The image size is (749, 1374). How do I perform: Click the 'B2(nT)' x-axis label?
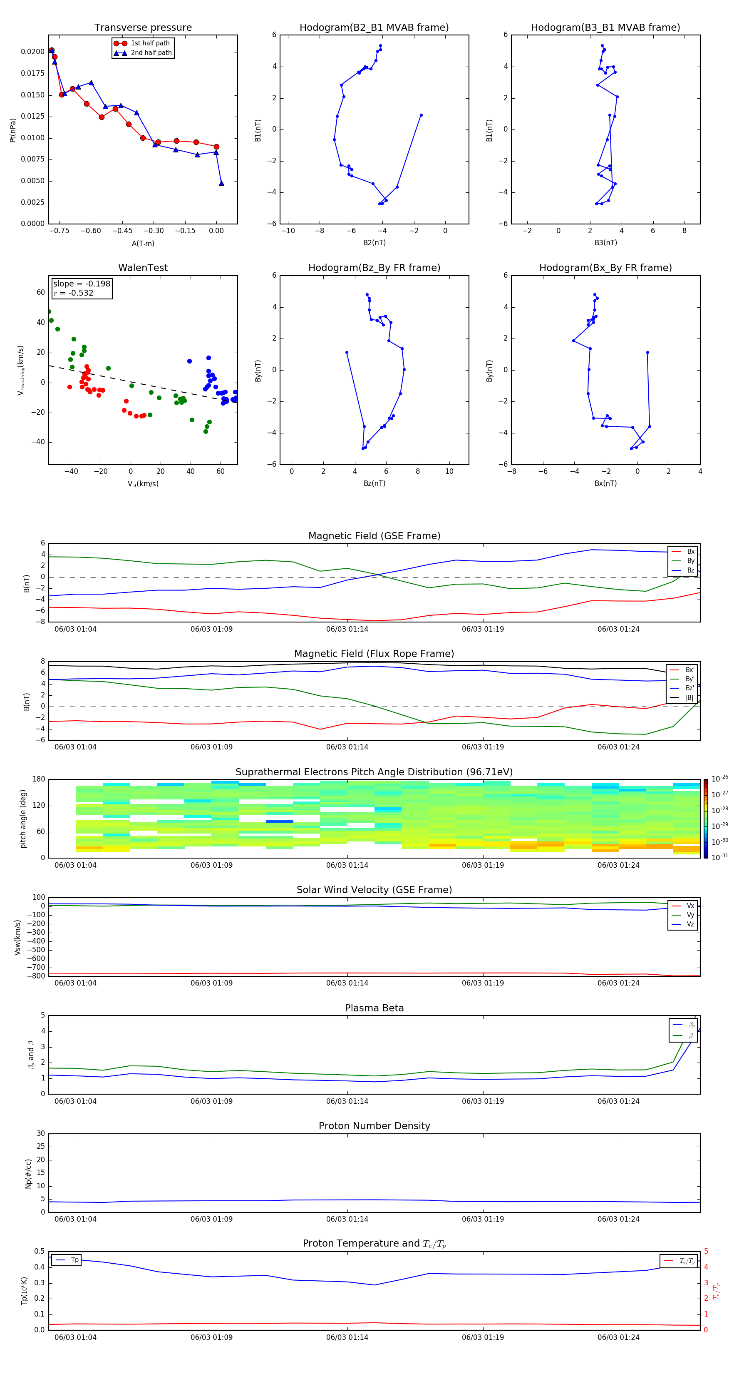click(374, 243)
